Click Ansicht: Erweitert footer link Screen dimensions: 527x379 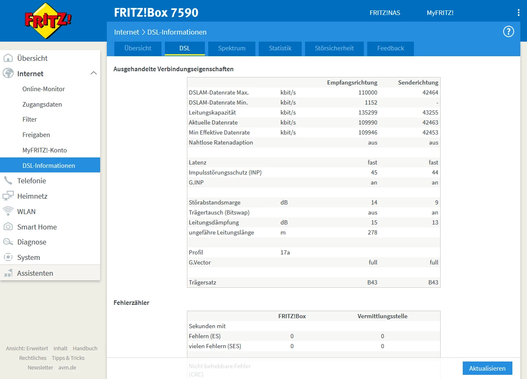coord(27,348)
